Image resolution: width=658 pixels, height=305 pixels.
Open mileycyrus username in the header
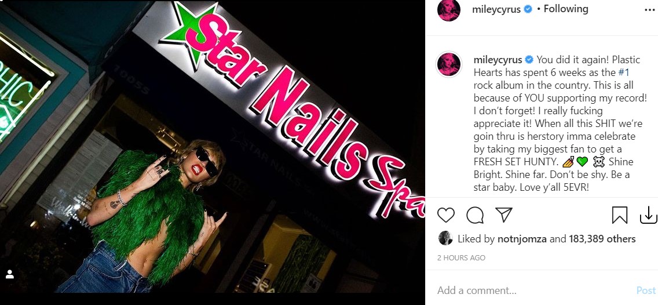coord(497,9)
